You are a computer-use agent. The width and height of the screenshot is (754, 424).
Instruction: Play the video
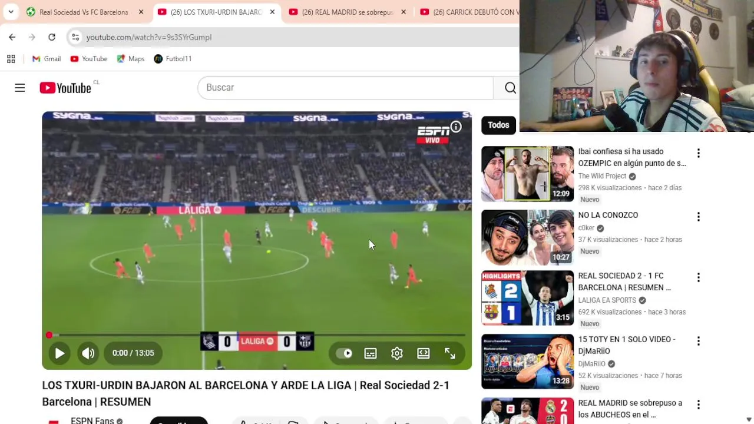point(59,353)
